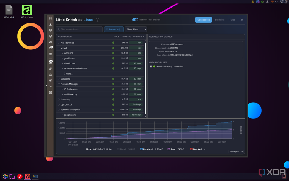Image resolution: width=289 pixels, height=181 pixels.
Task: Toggle the Network Filter enabled switch
Action: [135, 20]
